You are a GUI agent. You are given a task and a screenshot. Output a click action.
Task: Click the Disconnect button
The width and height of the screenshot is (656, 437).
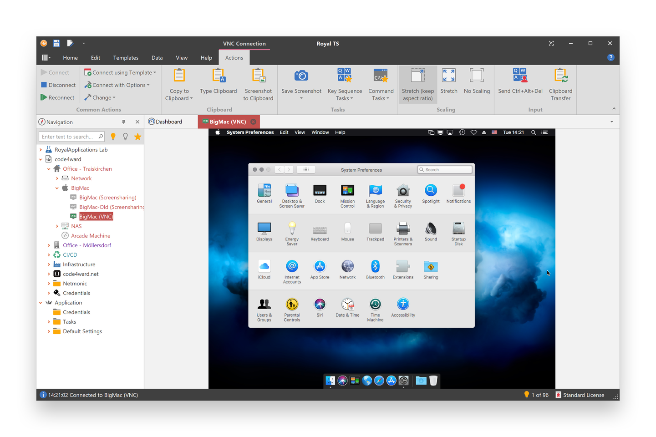pyautogui.click(x=58, y=85)
